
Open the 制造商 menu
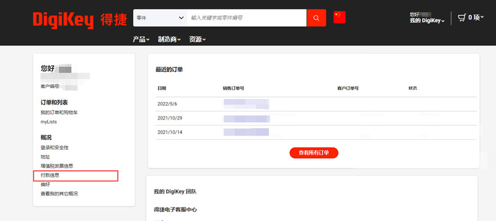tap(169, 40)
